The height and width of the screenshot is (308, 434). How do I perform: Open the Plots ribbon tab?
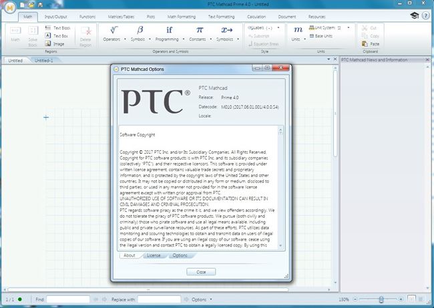[x=151, y=17]
